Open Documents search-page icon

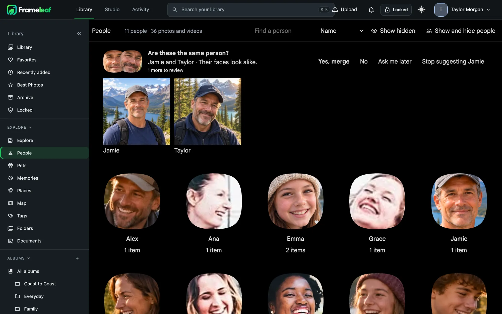coord(11,241)
